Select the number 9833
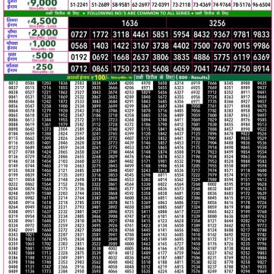 [x=262, y=34]
